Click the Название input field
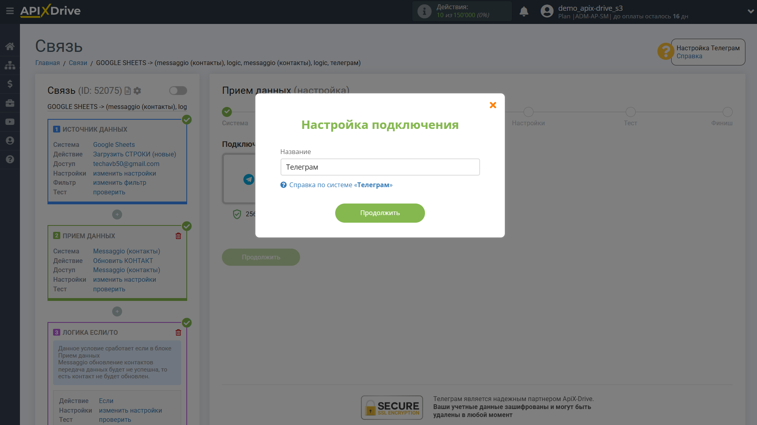Image resolution: width=757 pixels, height=425 pixels. coord(380,167)
